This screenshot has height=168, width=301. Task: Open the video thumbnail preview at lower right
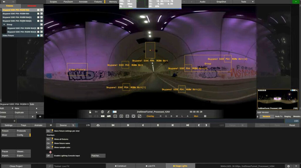[277, 99]
